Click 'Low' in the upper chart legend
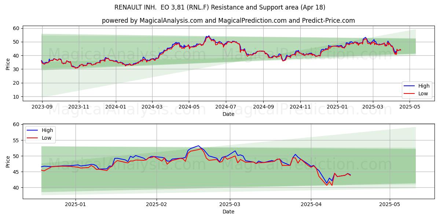440x220 pixels. [423, 93]
